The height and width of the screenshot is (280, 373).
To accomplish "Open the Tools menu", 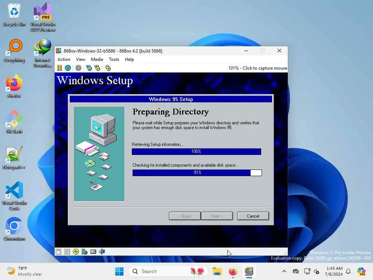I will (x=114, y=59).
